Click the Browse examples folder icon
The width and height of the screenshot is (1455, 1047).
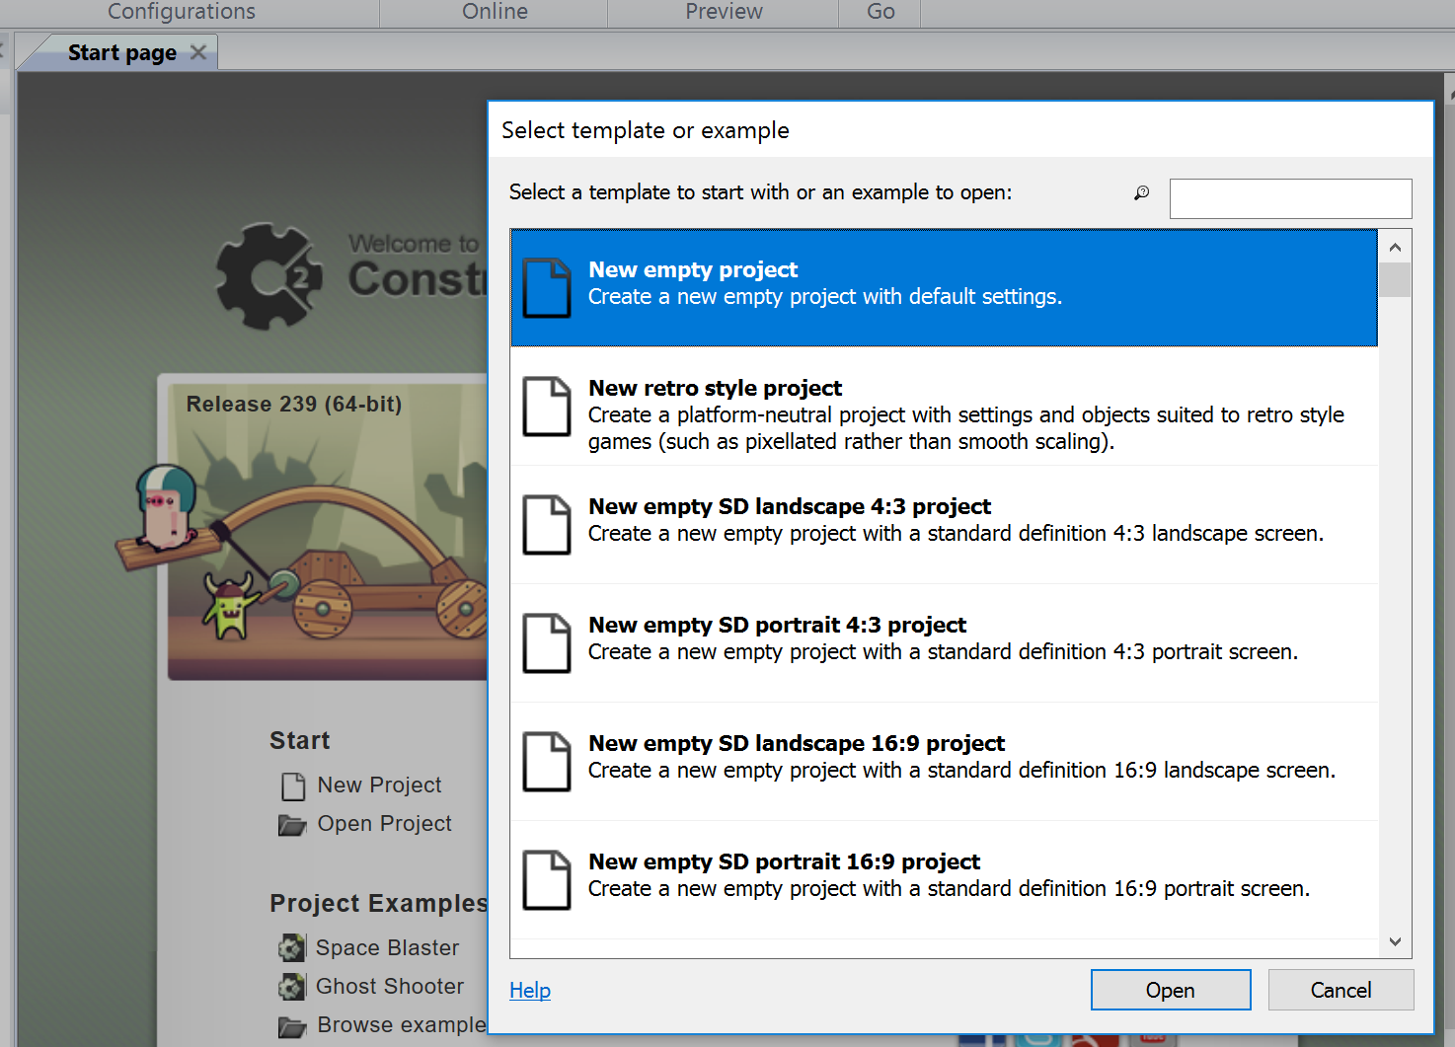[292, 1026]
